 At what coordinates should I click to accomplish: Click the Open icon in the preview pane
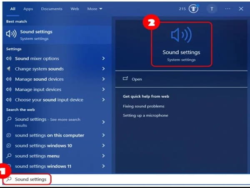pyautogui.click(x=125, y=79)
